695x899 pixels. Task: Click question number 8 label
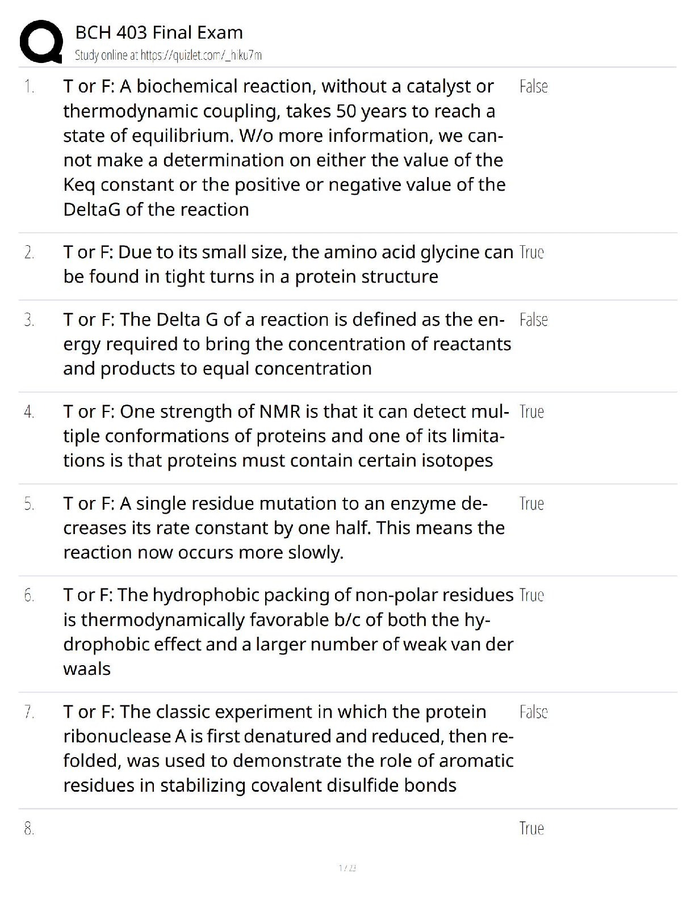pos(29,829)
